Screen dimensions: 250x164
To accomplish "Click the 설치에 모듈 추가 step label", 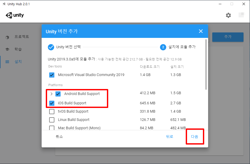I will point(182,47).
